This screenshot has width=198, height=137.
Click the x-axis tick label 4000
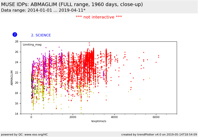[x=114, y=117]
